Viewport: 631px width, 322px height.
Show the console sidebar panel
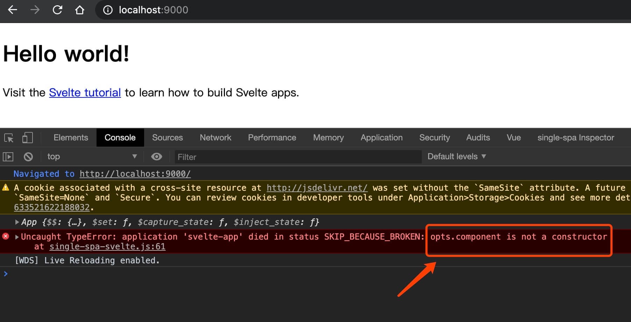(8, 157)
